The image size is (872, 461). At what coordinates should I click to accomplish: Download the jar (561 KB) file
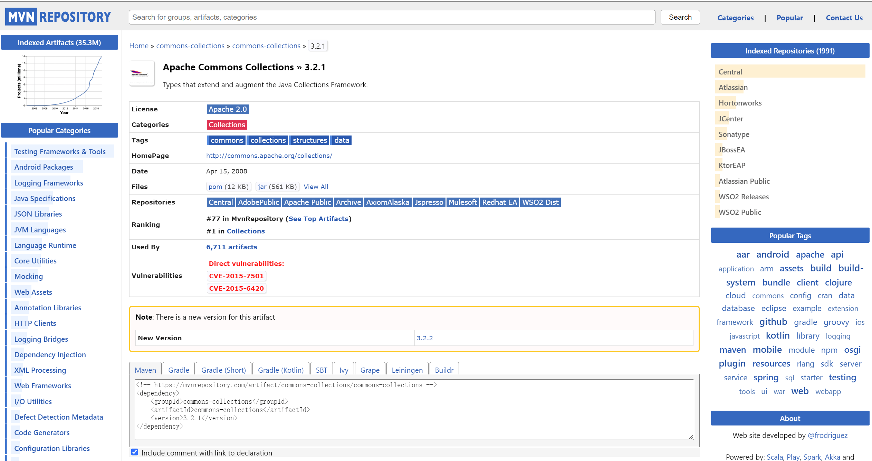point(262,187)
